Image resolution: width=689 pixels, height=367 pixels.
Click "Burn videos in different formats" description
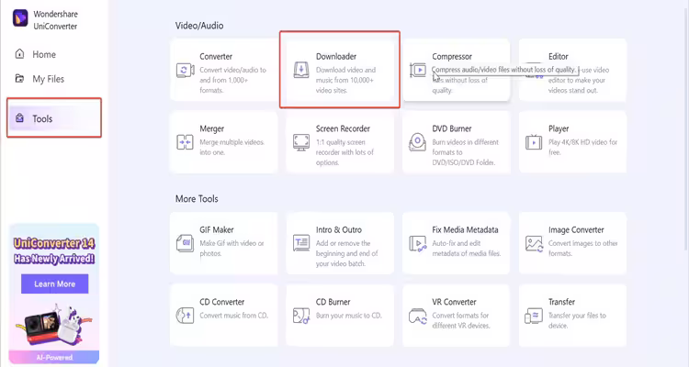(x=466, y=152)
